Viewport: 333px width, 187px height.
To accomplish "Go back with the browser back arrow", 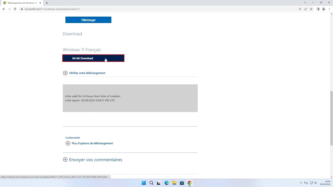I will point(4,9).
